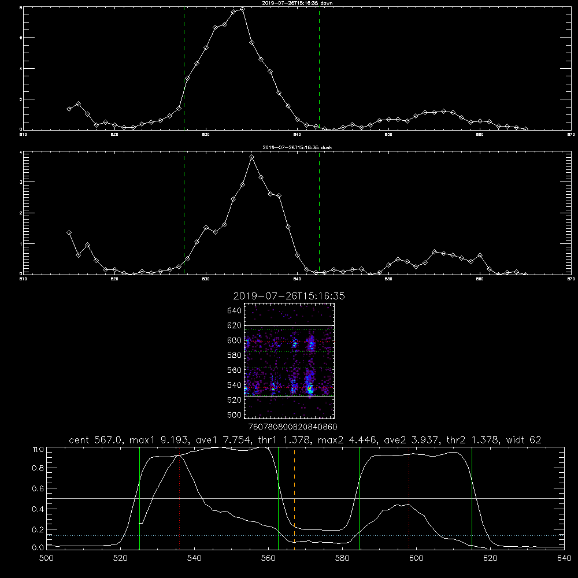The width and height of the screenshot is (578, 578).
Task: Select the right green dashed line in the dusk plot
Action: [319, 213]
